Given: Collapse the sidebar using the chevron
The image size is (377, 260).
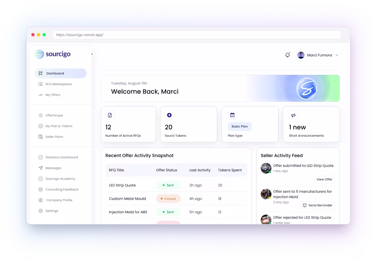Looking at the screenshot, I should point(92,54).
